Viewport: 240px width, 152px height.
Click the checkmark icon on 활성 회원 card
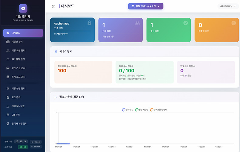(186, 23)
